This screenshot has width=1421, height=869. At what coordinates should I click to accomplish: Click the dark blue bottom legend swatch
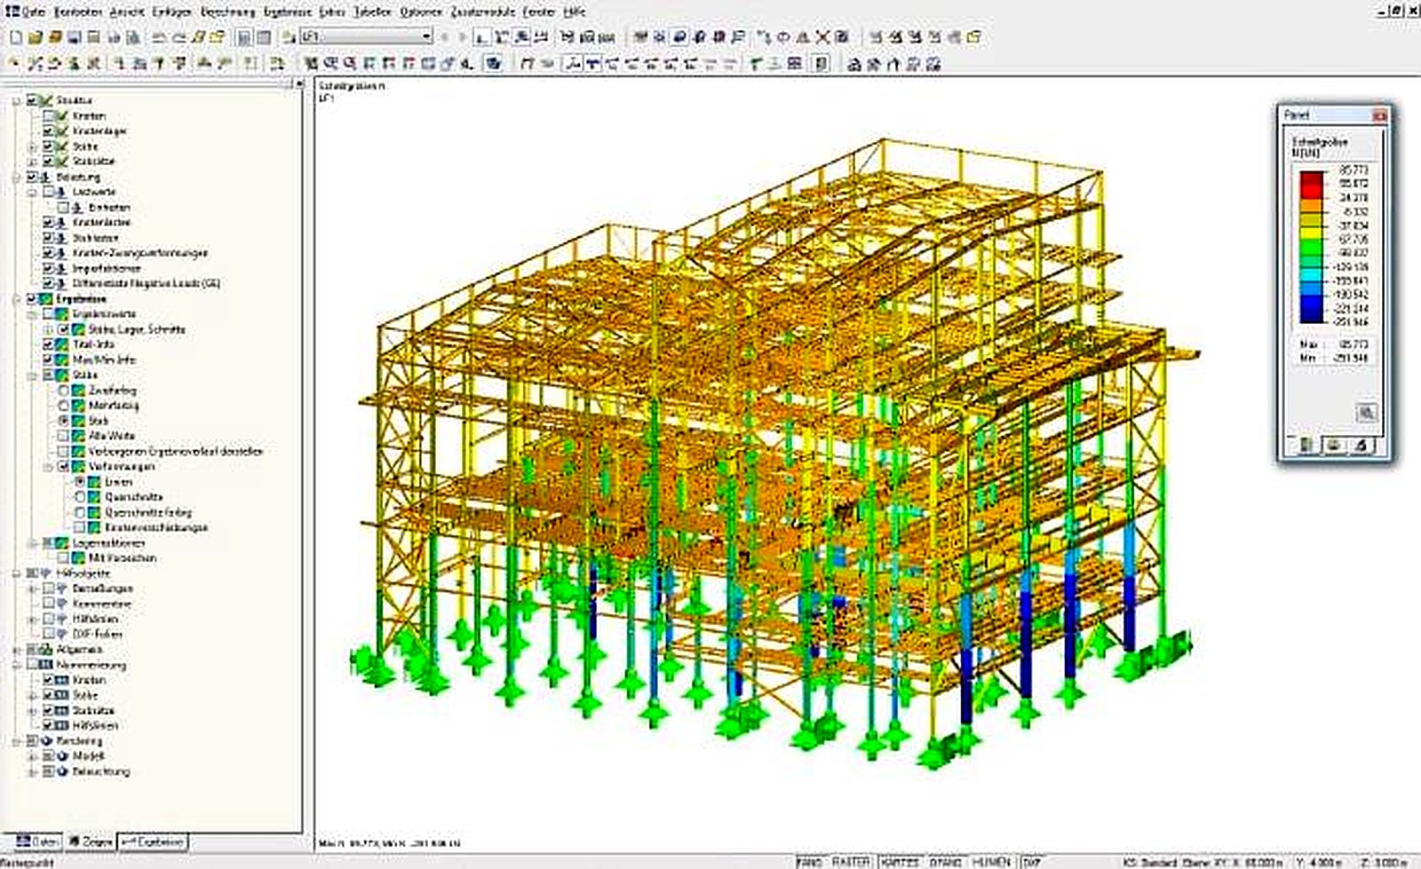click(1311, 315)
